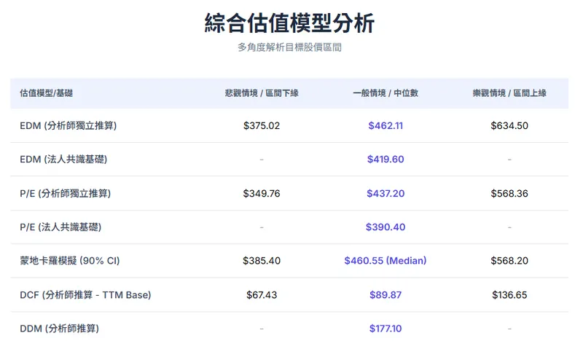This screenshot has height=341, width=583.
Task: Select the 悲觀情境 / 區間下緣 column header
Action: coord(262,93)
